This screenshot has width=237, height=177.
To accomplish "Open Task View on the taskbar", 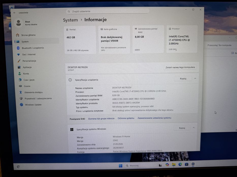I will [x=160, y=165].
